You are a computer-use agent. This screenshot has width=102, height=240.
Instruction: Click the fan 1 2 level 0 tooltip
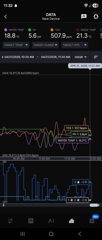click(77, 200)
